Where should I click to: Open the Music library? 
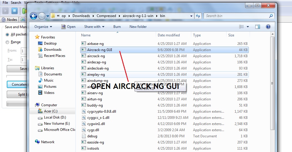pyautogui.click(x=48, y=80)
